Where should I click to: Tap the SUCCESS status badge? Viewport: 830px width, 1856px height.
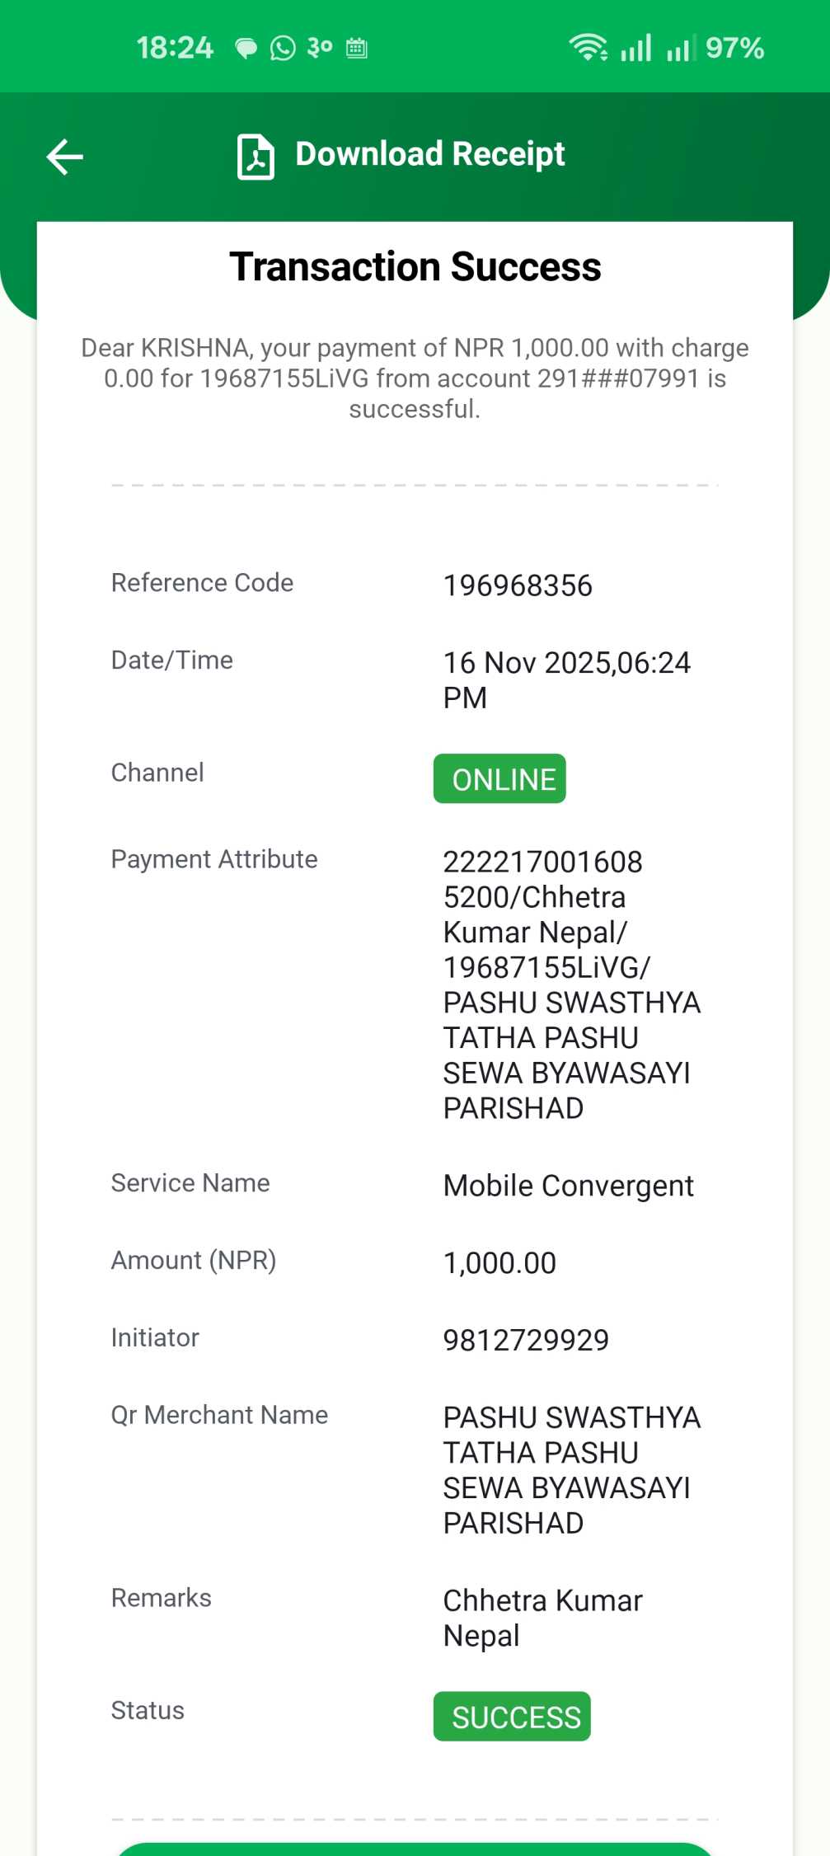513,1717
